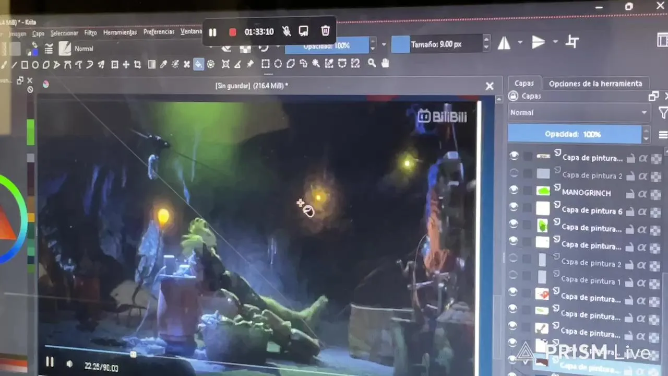Select the Magnetic Selection tool
668x376 pixels.
355,64
